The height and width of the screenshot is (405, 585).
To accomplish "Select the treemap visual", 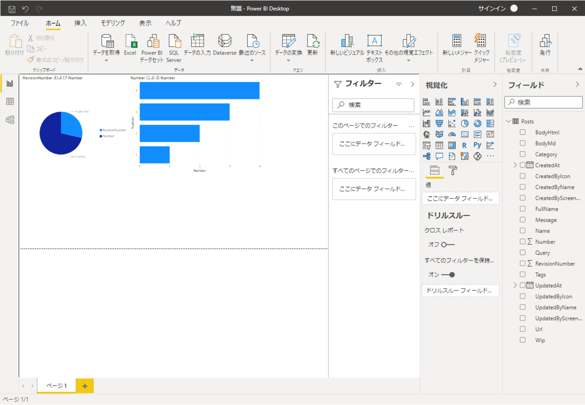I will tap(490, 123).
